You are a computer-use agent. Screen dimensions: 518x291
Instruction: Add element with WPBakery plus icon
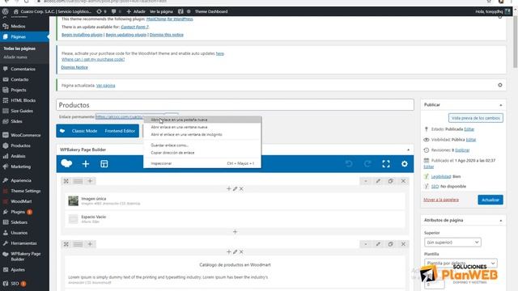tap(86, 163)
